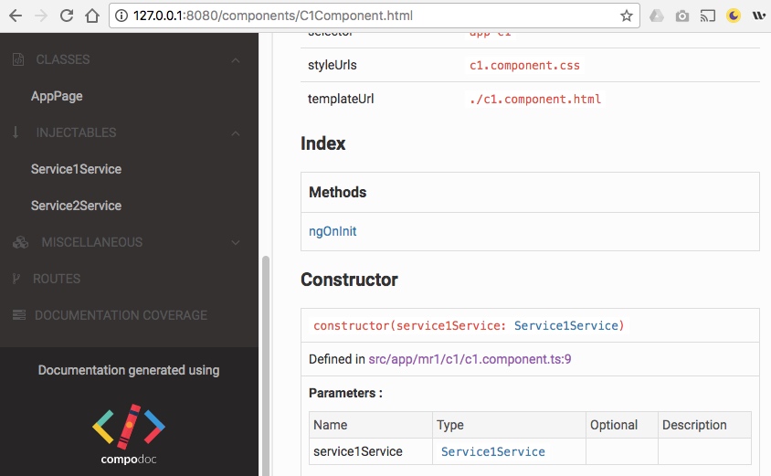Viewport: 771px width, 476px height.
Task: Open Service1Service type in constructor signature
Action: 566,325
